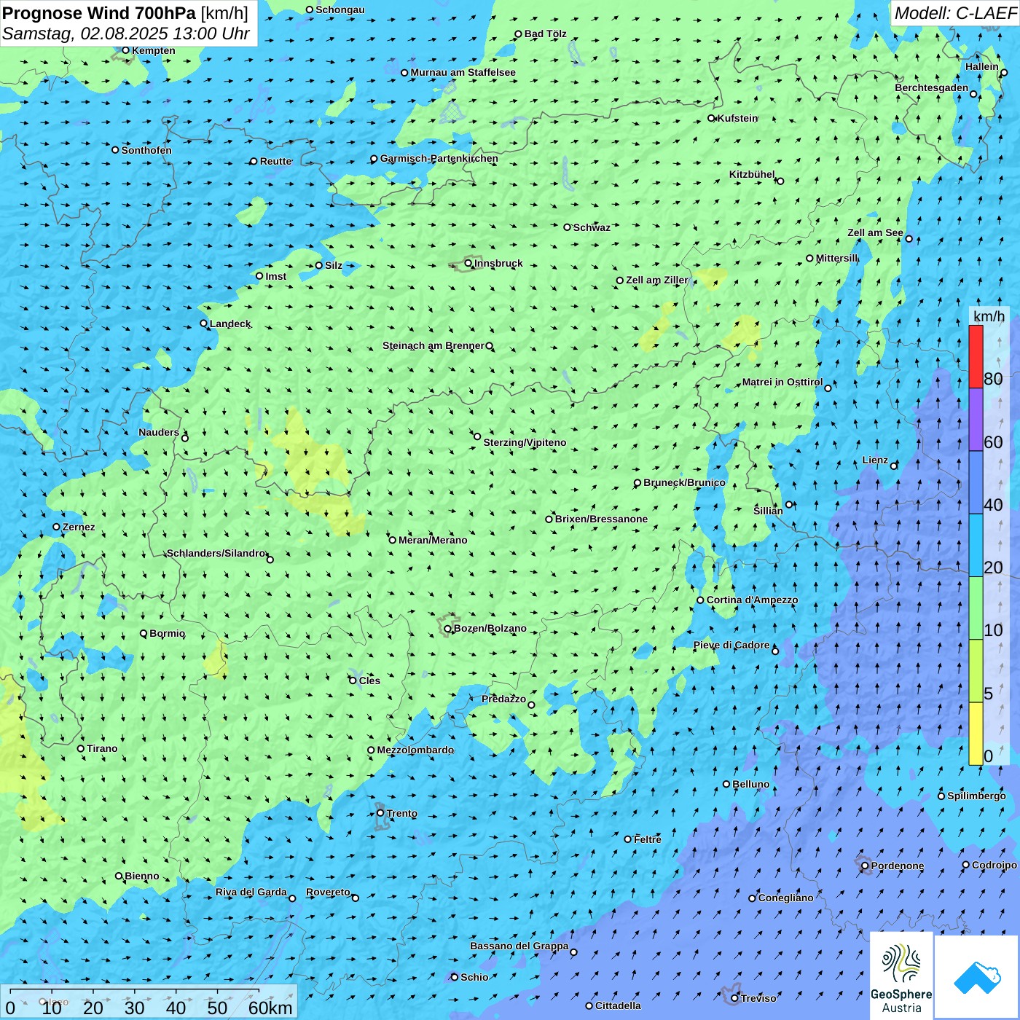
Task: Click the 'Bassano del Grappa' label
Action: [519, 946]
